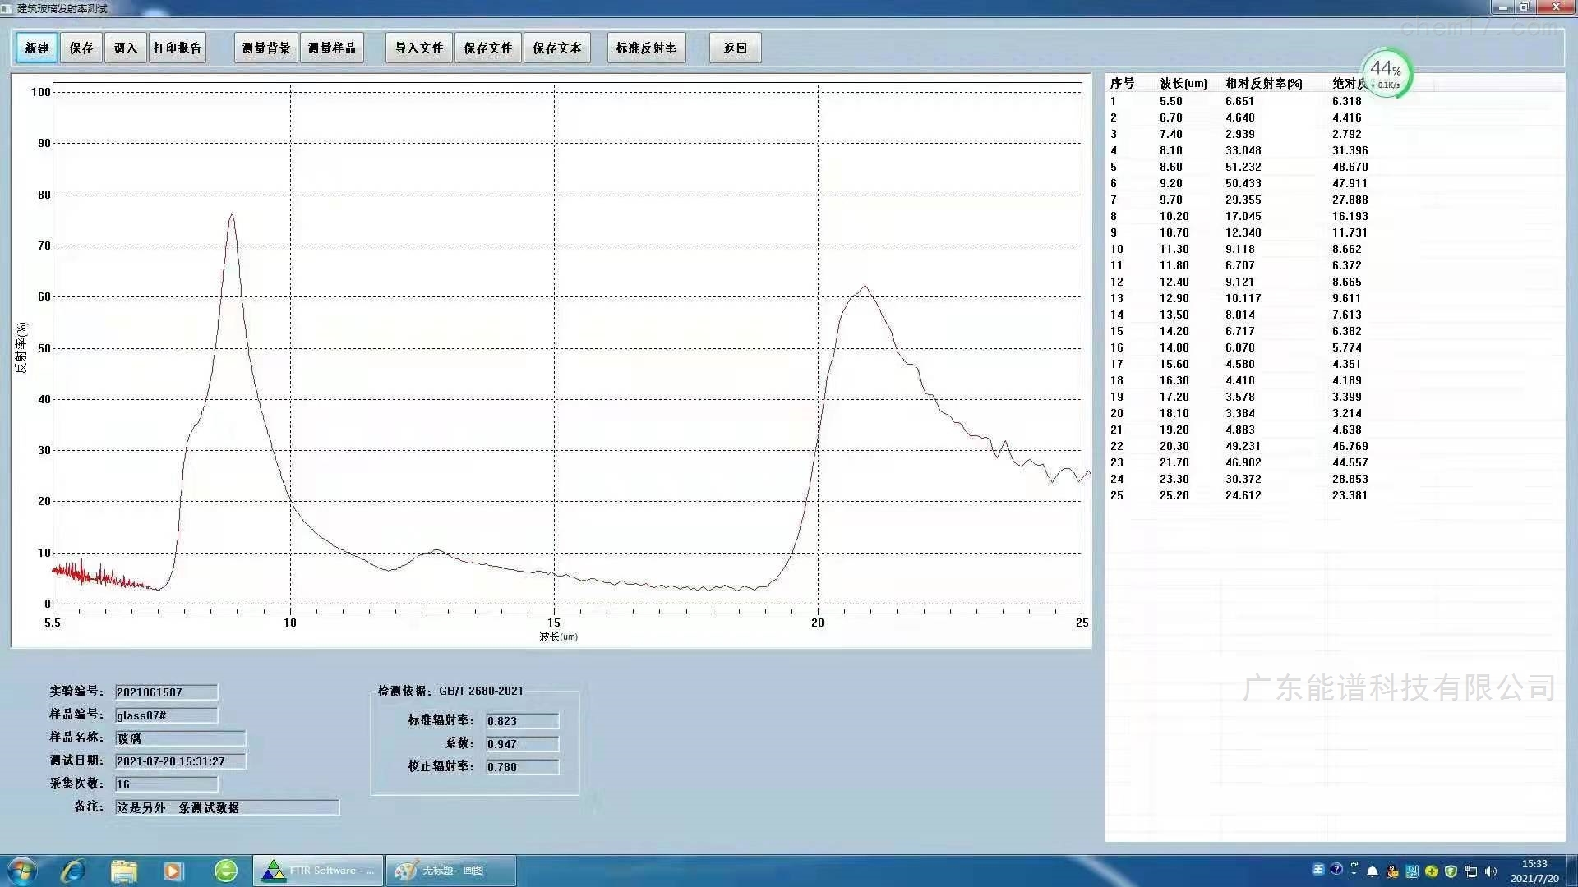Click the taskbar clock showing 15:33
Image resolution: width=1578 pixels, height=887 pixels.
(1534, 871)
